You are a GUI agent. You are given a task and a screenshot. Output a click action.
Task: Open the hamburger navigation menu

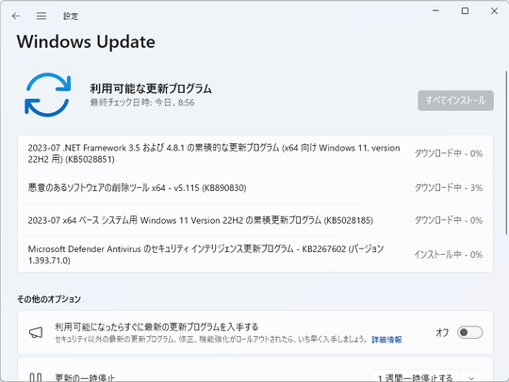(x=41, y=16)
